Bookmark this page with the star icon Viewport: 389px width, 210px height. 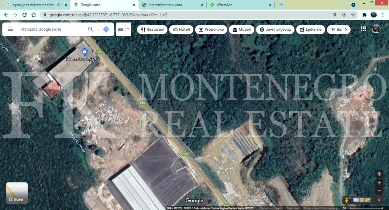(353, 15)
